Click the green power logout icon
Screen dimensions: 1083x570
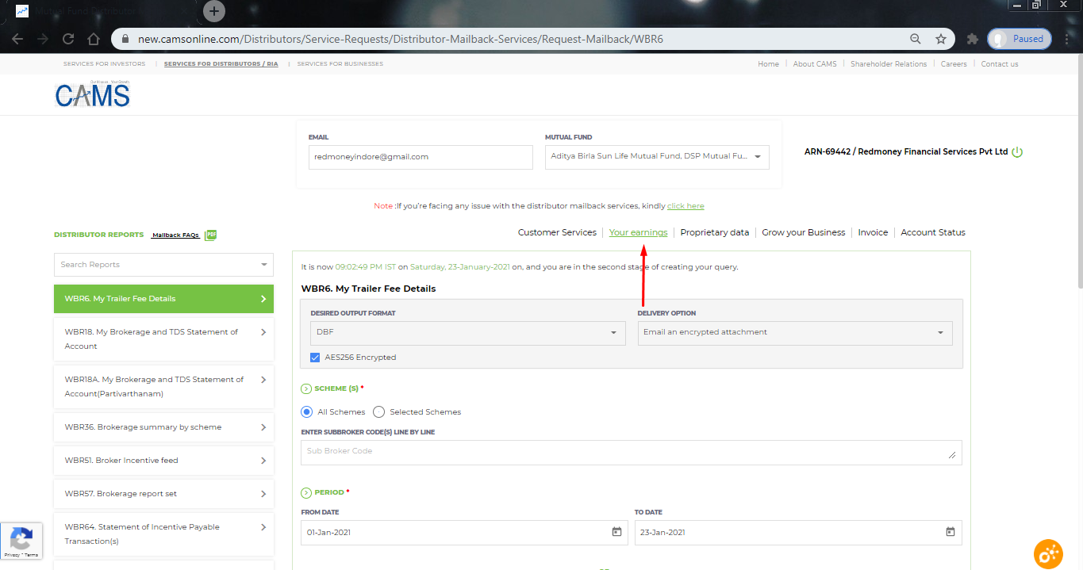click(x=1017, y=152)
